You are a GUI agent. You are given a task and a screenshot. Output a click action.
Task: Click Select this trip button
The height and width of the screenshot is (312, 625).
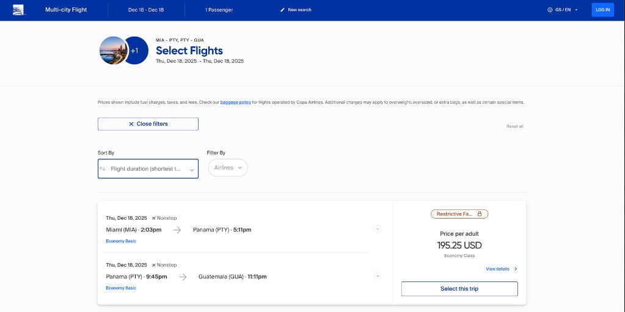459,289
